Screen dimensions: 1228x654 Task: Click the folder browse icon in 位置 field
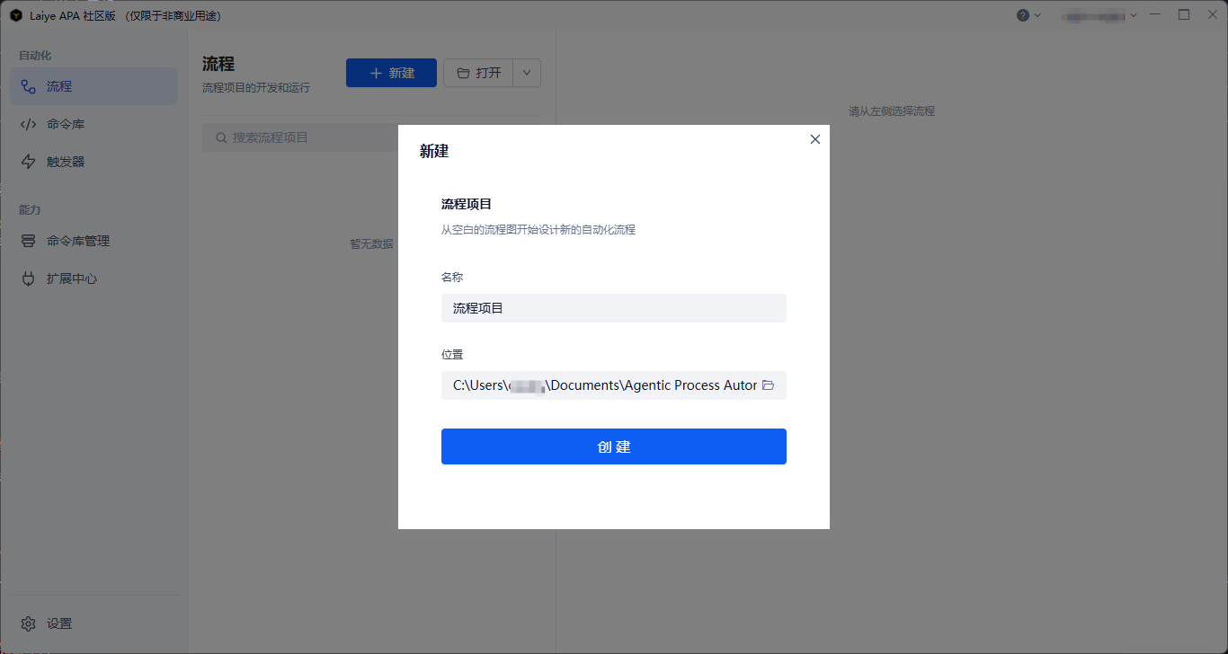pyautogui.click(x=768, y=385)
